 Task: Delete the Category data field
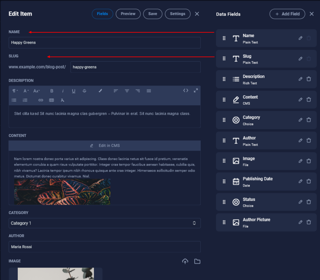coord(309,120)
